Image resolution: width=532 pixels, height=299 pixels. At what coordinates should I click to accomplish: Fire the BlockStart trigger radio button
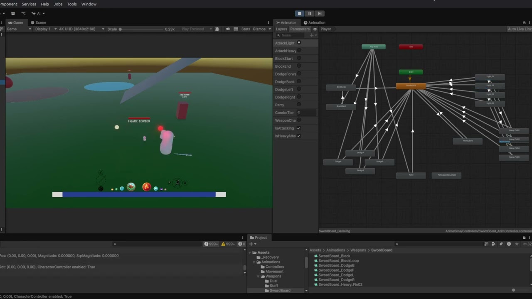(x=299, y=59)
